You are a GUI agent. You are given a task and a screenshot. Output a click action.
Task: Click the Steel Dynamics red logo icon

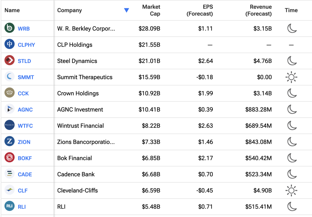(x=10, y=60)
